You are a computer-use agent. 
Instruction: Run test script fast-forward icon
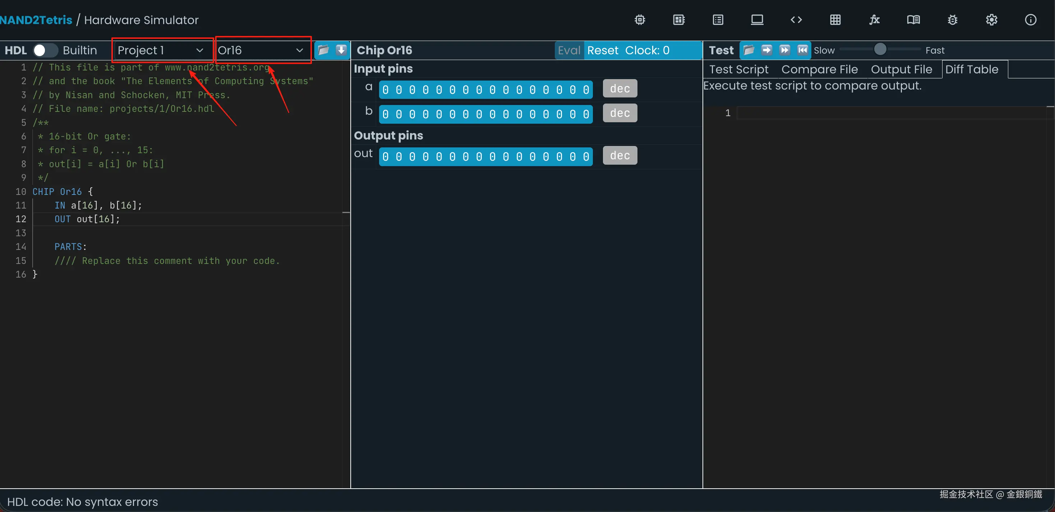(x=785, y=50)
